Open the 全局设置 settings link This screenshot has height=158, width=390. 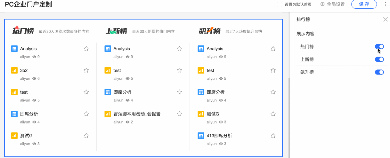click(336, 4)
